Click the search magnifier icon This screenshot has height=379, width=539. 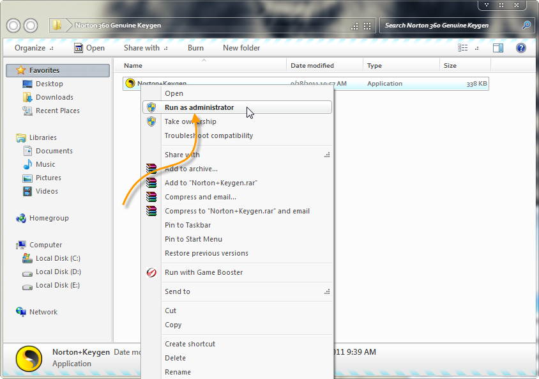[526, 25]
